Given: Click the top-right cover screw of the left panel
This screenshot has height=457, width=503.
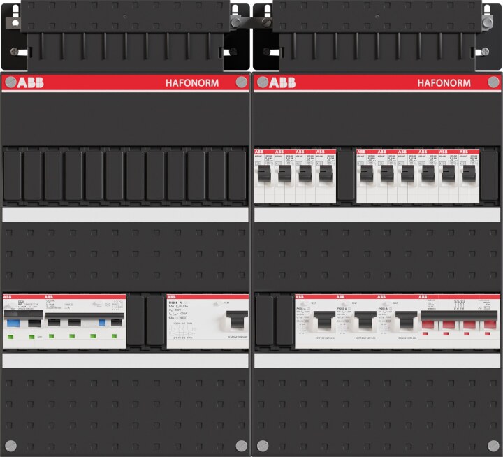Looking at the screenshot, I should (241, 82).
